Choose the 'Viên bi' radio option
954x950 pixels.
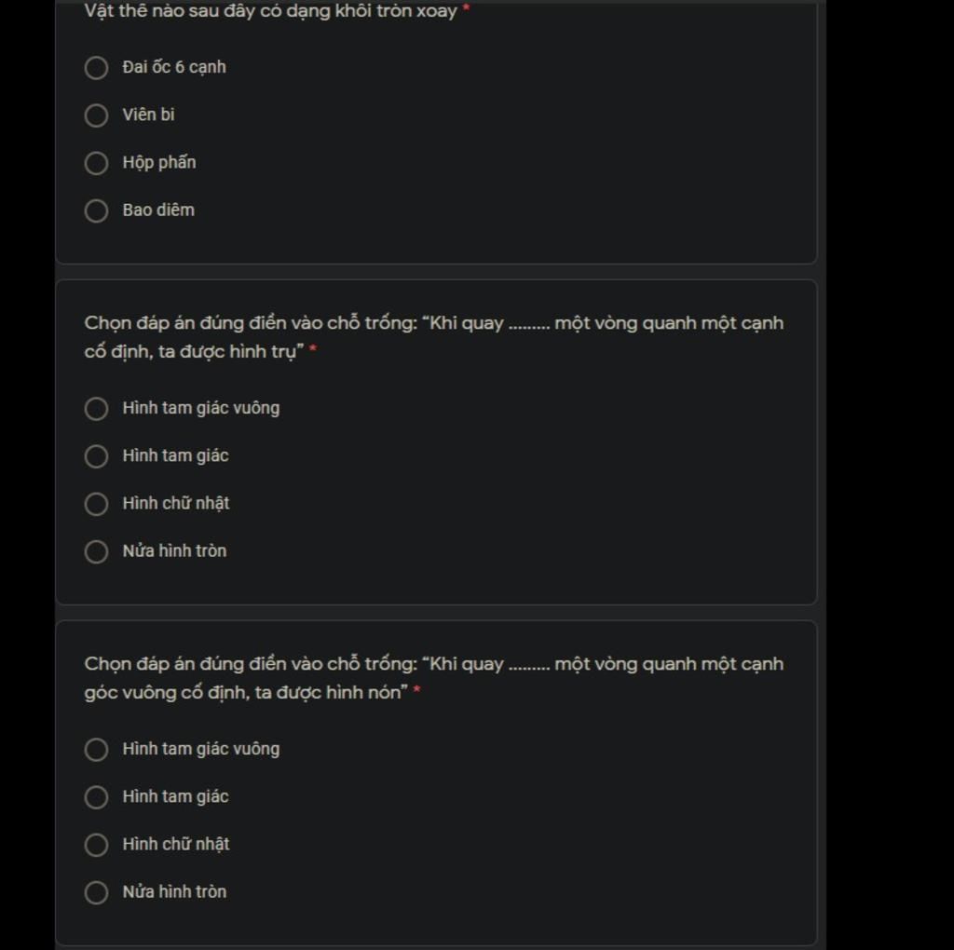pyautogui.click(x=97, y=115)
